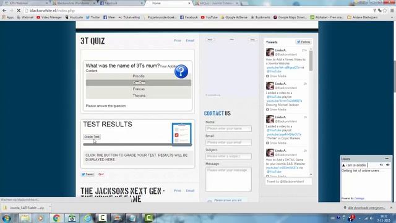This screenshot has height=223, width=396.
Task: Open the Twitter bookmark
Action: pos(93,17)
